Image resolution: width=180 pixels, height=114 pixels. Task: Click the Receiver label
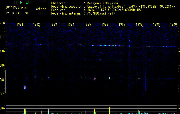pyautogui.click(x=58, y=10)
